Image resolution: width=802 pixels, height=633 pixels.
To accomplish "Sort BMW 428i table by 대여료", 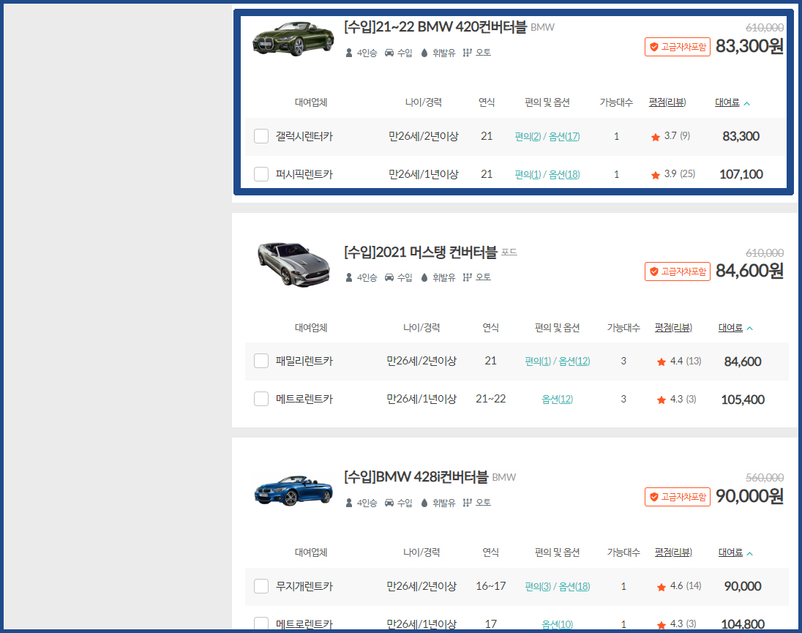I will (735, 553).
